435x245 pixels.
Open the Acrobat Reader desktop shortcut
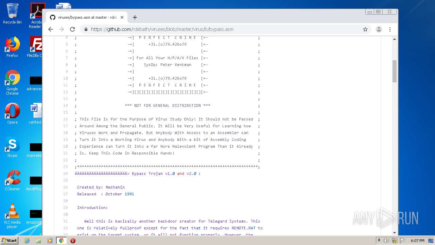(x=36, y=15)
